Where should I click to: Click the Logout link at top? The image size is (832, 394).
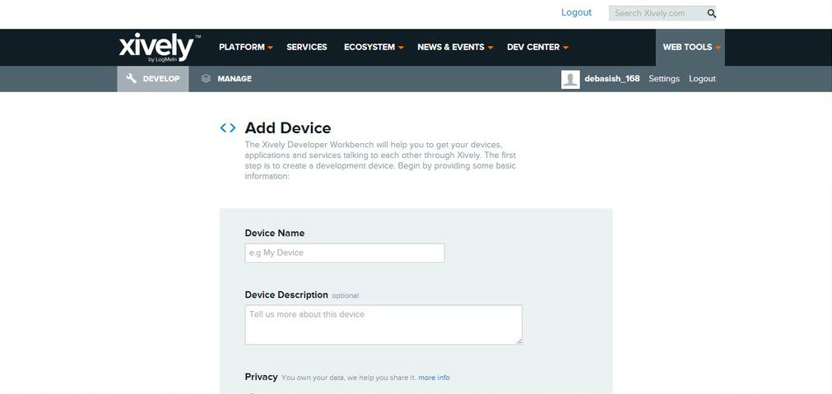pos(576,12)
